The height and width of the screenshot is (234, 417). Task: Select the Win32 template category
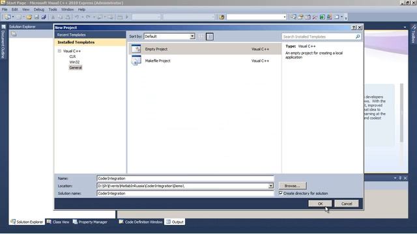click(74, 62)
